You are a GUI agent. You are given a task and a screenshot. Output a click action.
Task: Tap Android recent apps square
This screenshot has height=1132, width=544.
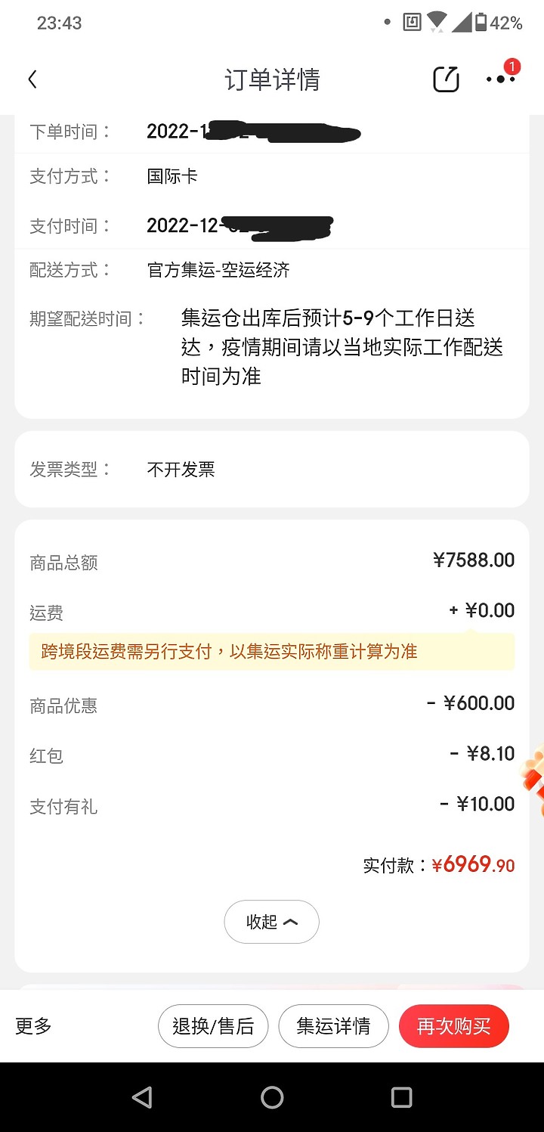click(401, 1097)
